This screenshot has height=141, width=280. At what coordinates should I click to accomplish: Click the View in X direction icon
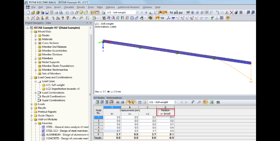point(118,18)
